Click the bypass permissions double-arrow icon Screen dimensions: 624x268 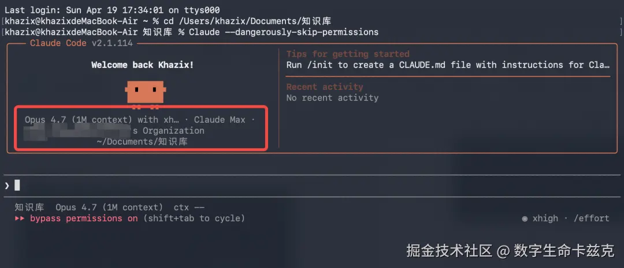click(20, 218)
